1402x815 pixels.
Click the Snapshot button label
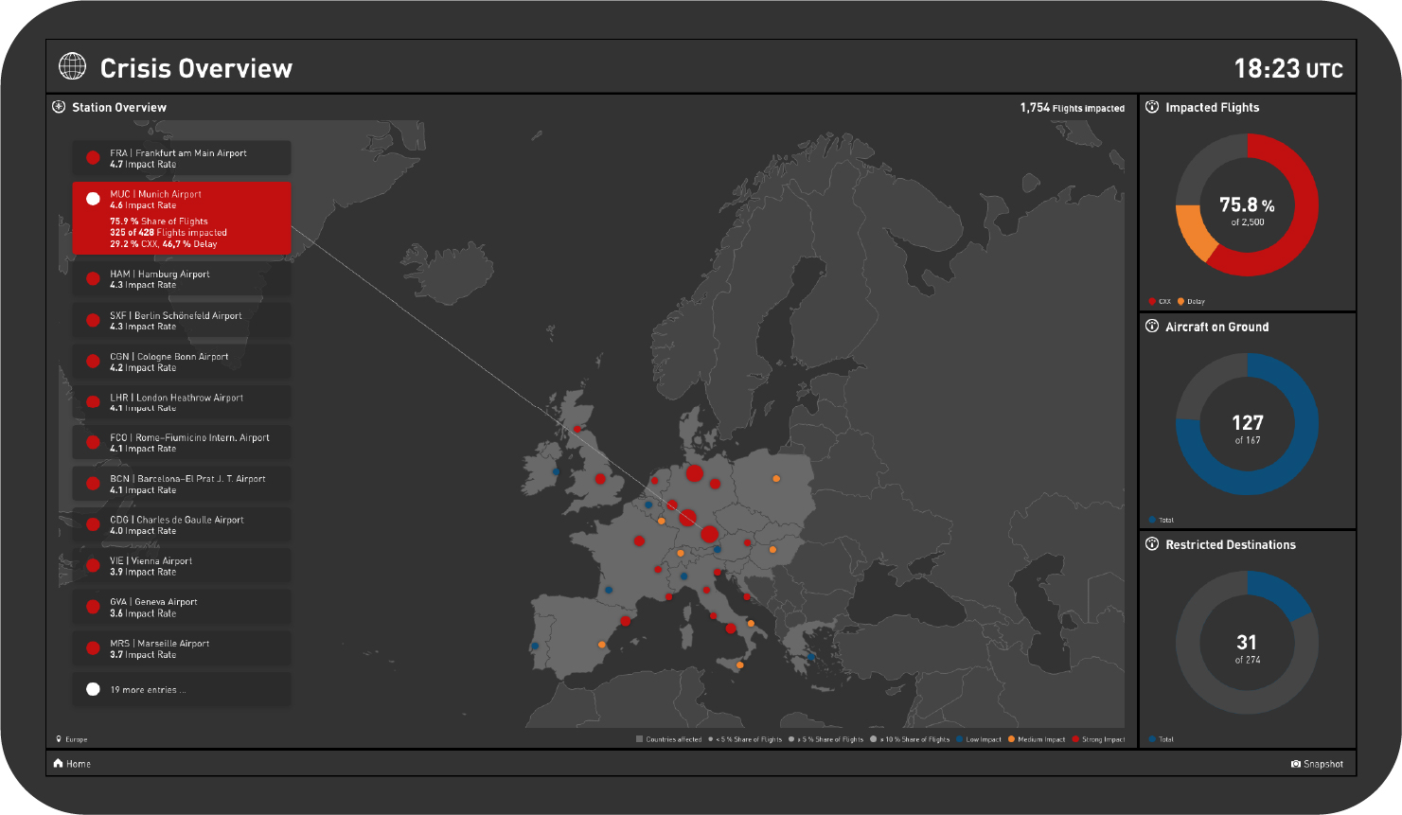pyautogui.click(x=1322, y=764)
